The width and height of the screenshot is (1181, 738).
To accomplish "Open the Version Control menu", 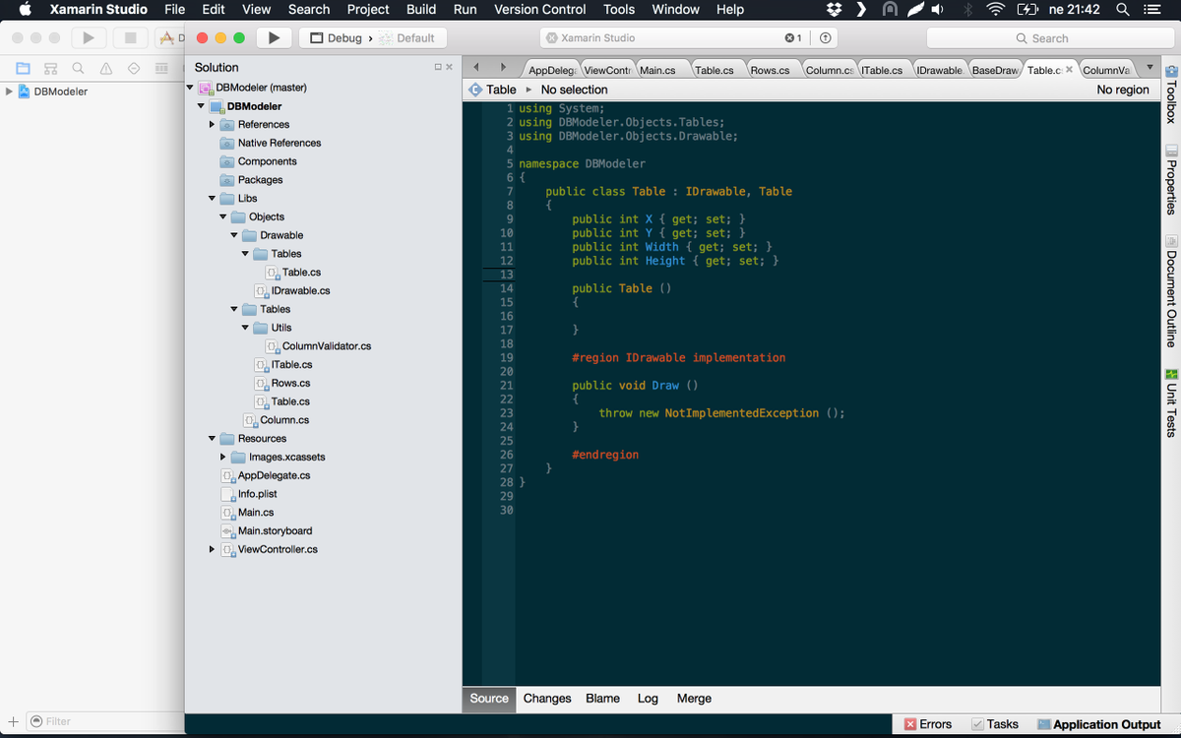I will (539, 10).
